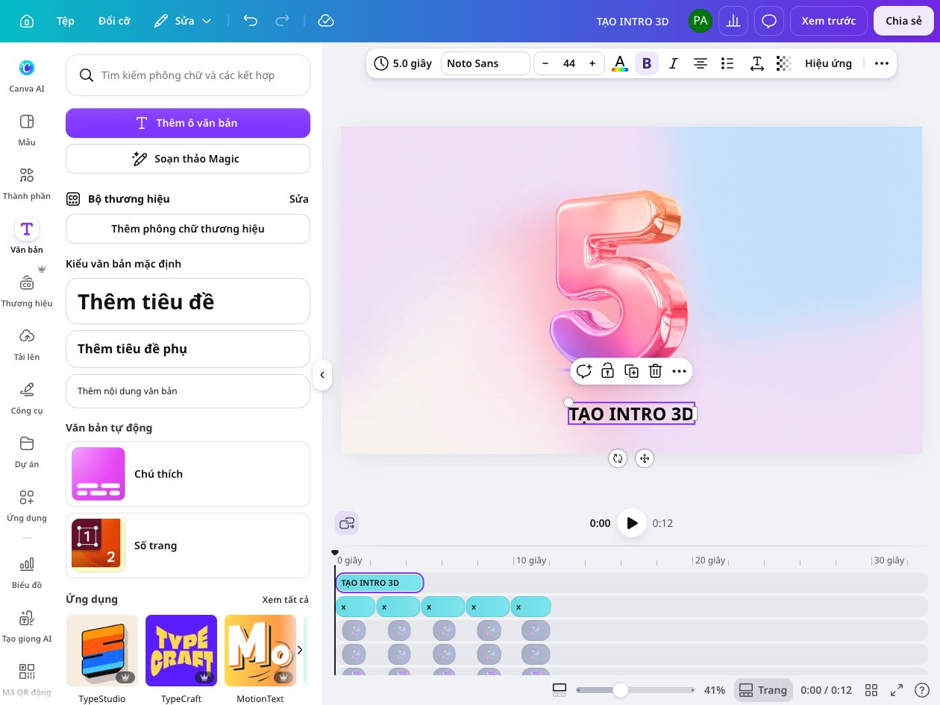Open 5.0 giây duration setting
The width and height of the screenshot is (940, 705).
pos(403,63)
